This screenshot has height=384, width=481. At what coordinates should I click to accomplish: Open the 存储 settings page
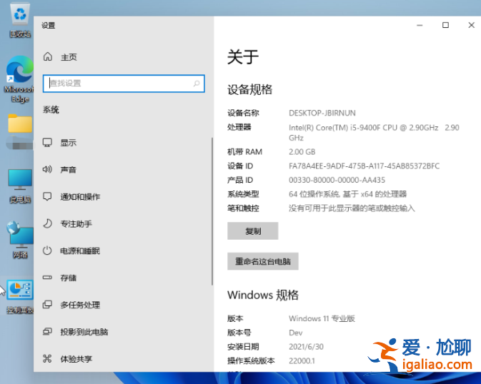click(x=68, y=278)
